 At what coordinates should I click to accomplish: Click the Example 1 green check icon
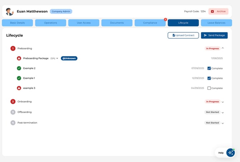click(19, 78)
